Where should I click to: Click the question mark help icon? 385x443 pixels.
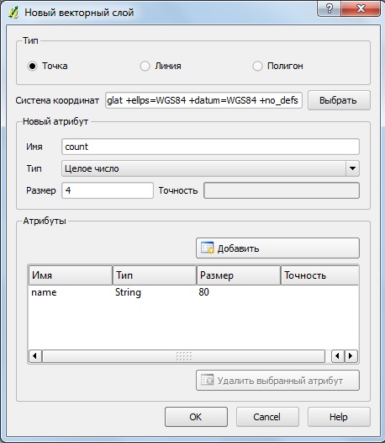pyautogui.click(x=329, y=8)
